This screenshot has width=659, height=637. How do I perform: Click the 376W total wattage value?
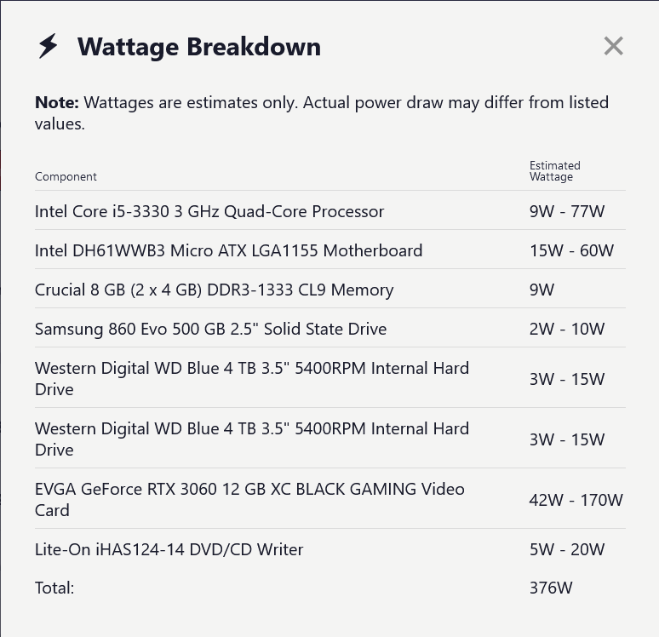pyautogui.click(x=550, y=588)
